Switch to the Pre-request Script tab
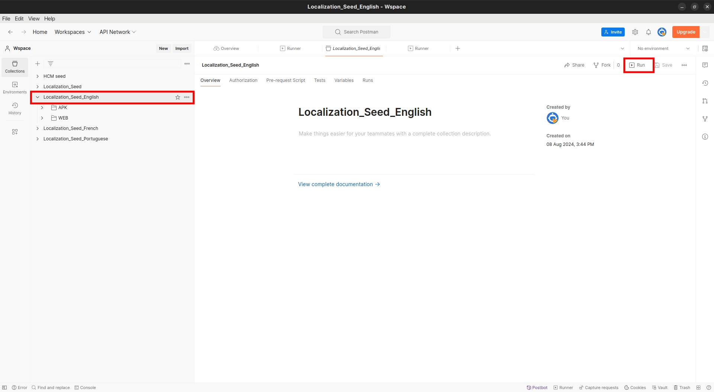 [286, 80]
